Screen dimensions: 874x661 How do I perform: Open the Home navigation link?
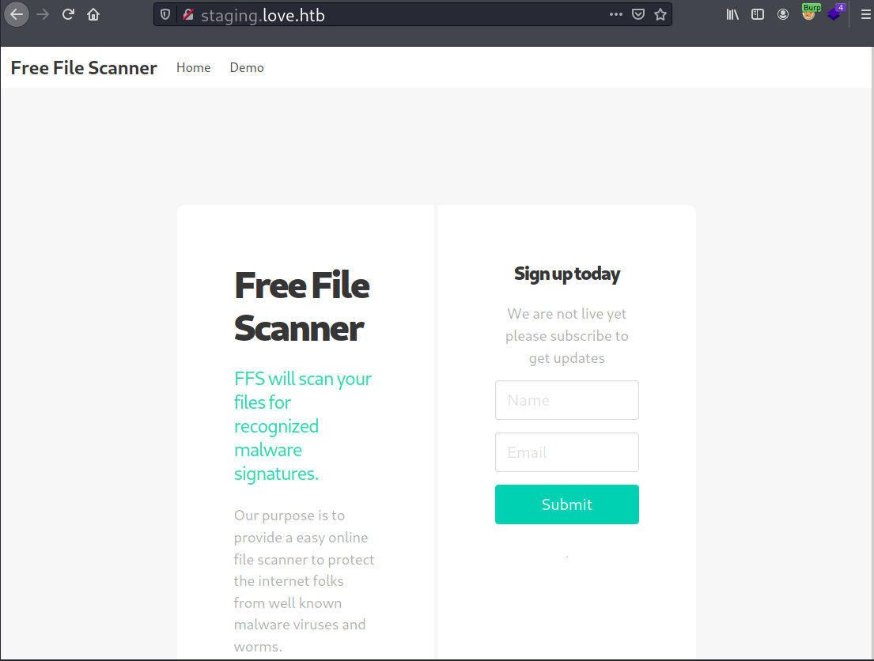point(194,67)
